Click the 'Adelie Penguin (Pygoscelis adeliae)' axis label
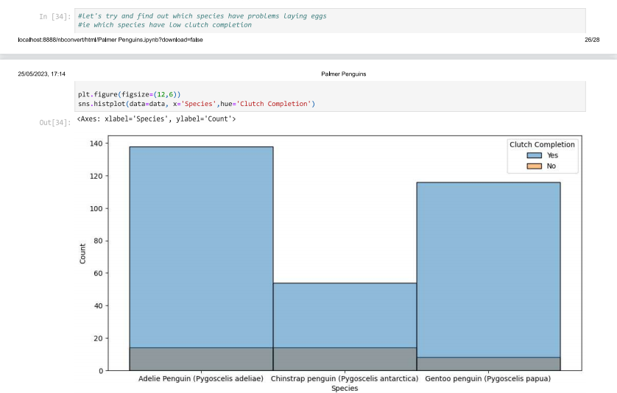Viewport: 617px width, 393px height. (201, 378)
